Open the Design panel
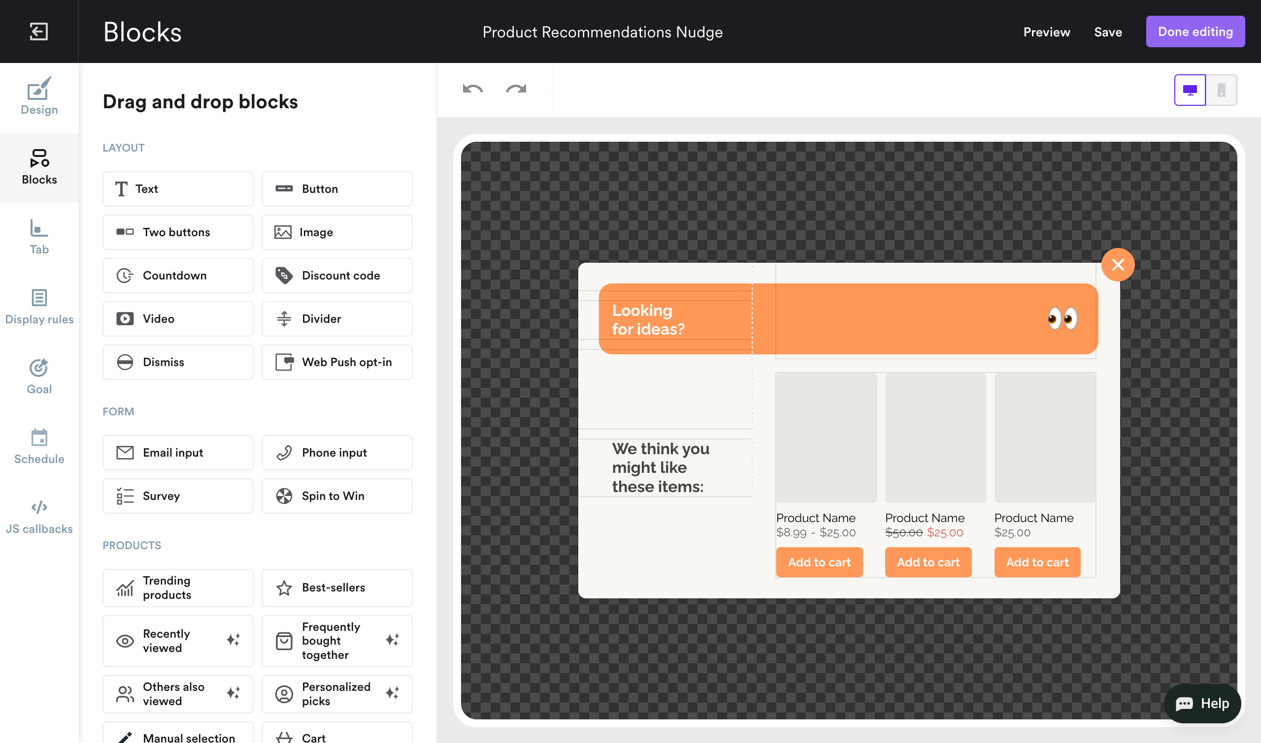 (x=39, y=96)
